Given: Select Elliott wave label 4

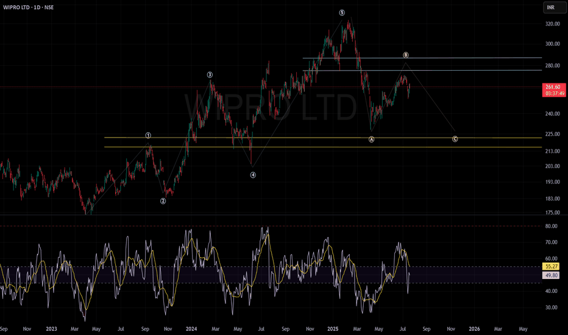Looking at the screenshot, I should pyautogui.click(x=253, y=175).
